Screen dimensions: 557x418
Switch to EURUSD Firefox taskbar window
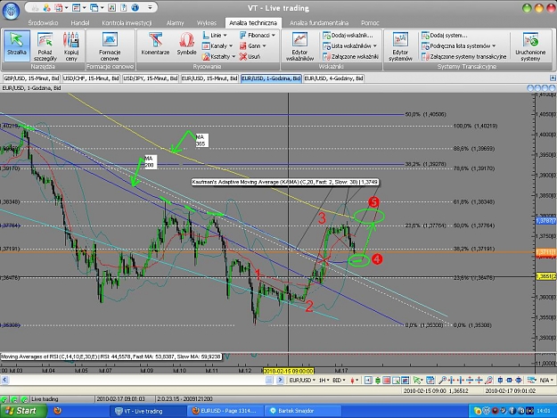coord(225,411)
